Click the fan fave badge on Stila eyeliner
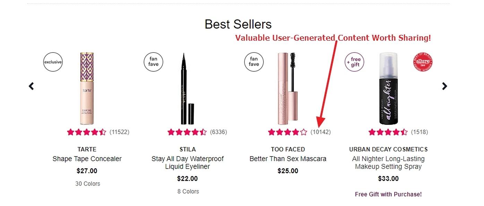484x206 pixels. [x=153, y=62]
